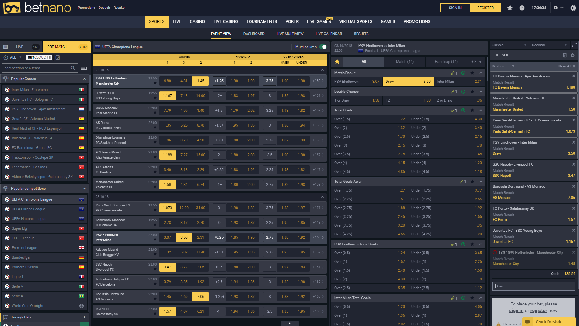
Task: Click Clear All in bet slip
Action: pyautogui.click(x=564, y=66)
